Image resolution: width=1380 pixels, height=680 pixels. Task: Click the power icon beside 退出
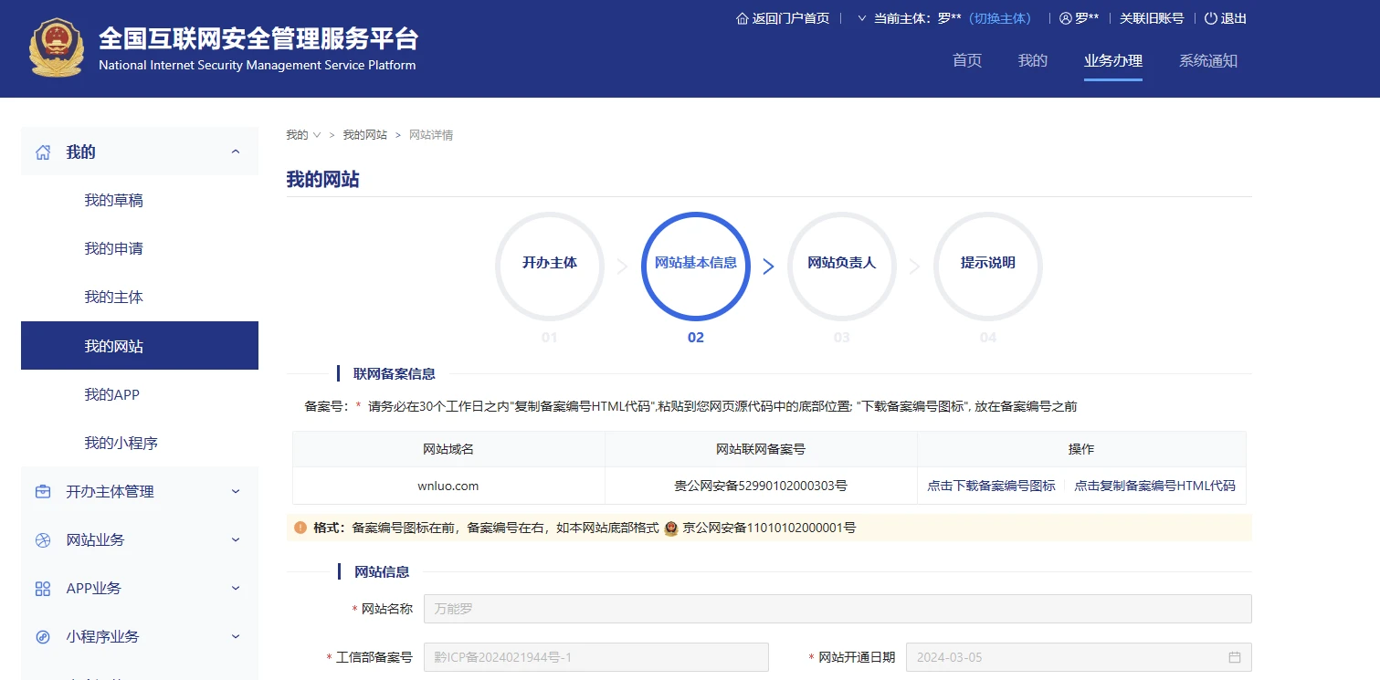(x=1211, y=18)
